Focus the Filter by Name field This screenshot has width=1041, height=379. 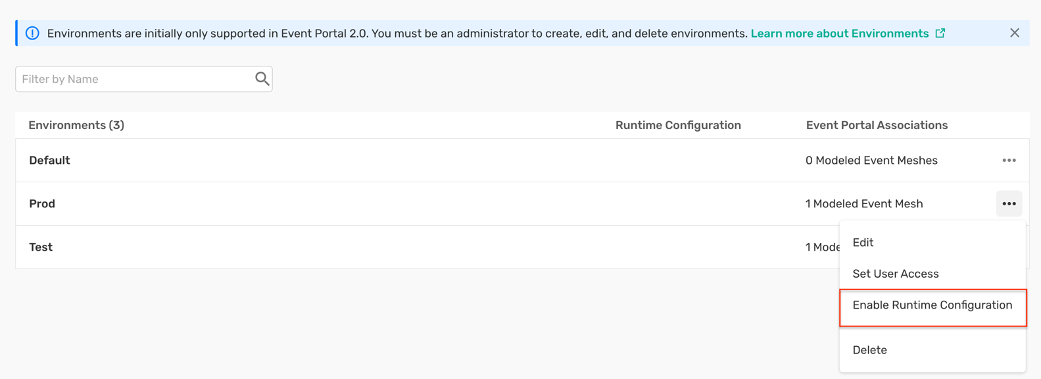(135, 79)
